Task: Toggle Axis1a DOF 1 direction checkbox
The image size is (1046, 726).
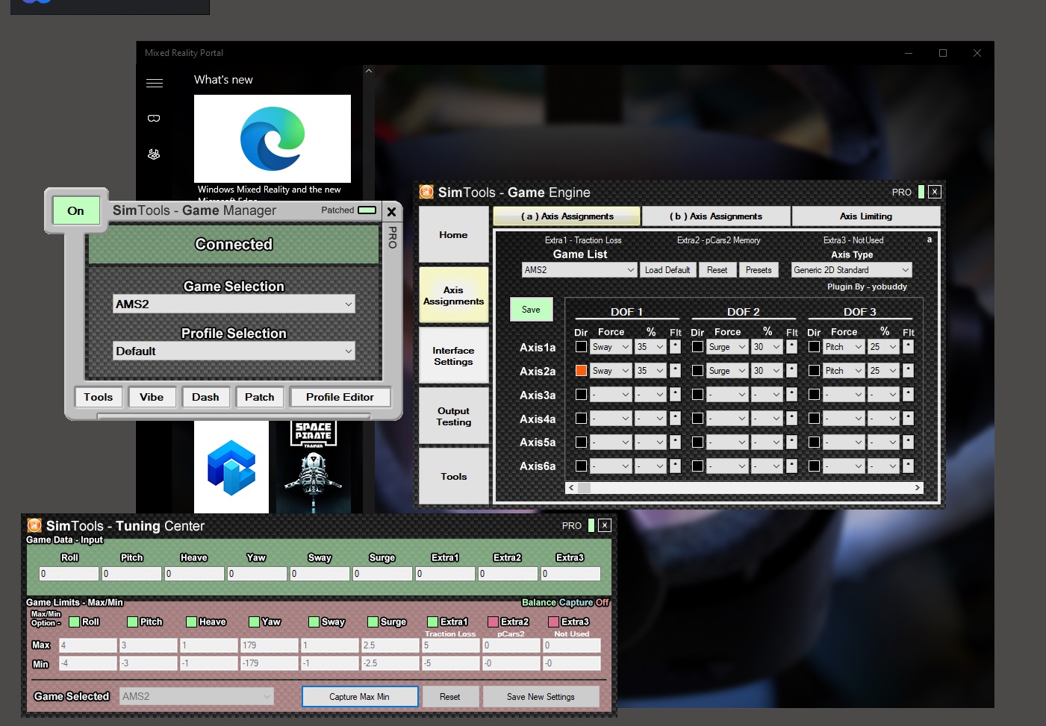Action: [x=581, y=347]
